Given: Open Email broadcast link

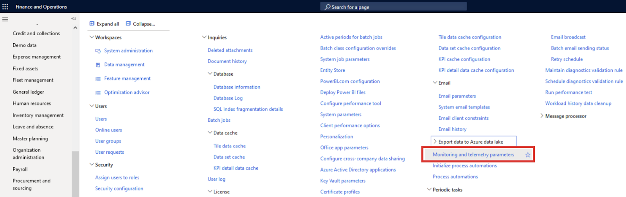Looking at the screenshot, I should 568,37.
